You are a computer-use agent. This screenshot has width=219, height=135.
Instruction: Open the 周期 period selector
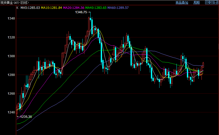point(196,3)
